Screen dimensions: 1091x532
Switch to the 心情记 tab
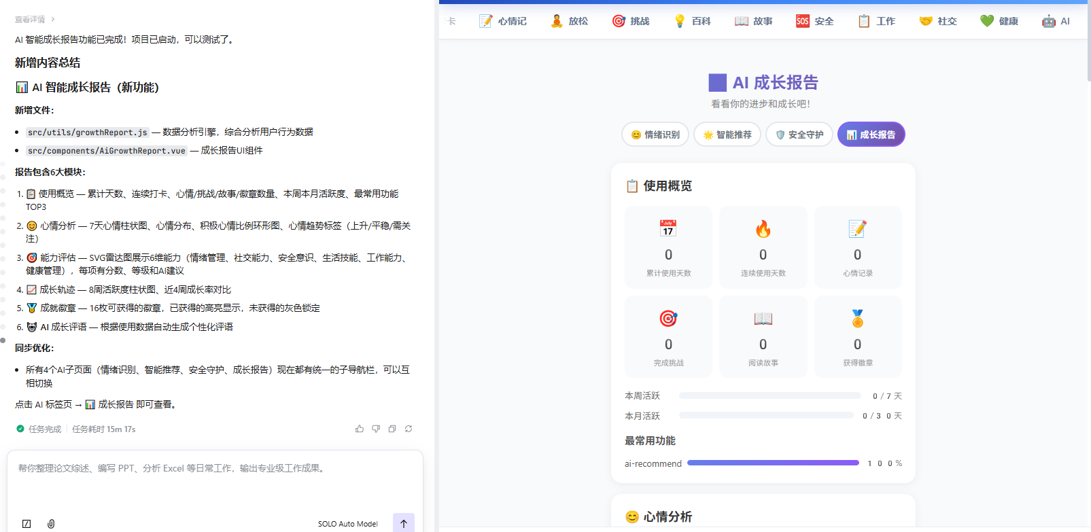pos(503,21)
